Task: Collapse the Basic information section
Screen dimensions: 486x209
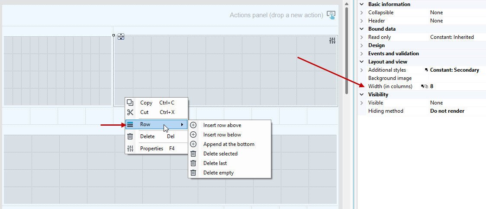Action: click(361, 4)
